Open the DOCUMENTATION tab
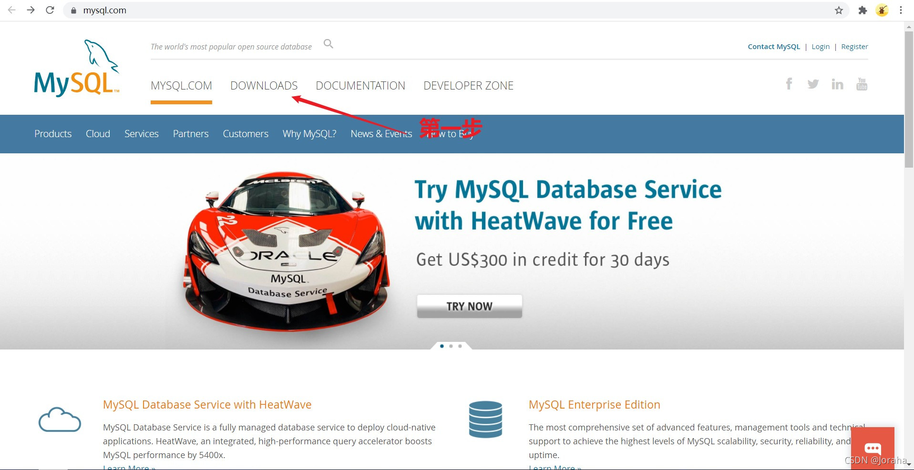 360,86
